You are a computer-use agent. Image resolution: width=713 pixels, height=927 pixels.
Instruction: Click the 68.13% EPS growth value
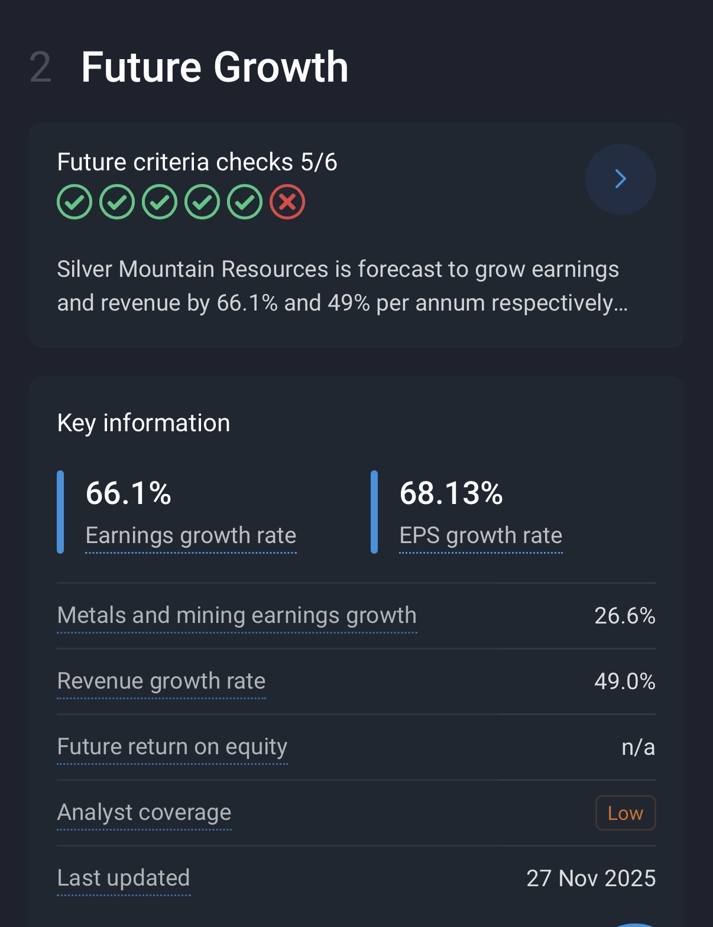[451, 493]
